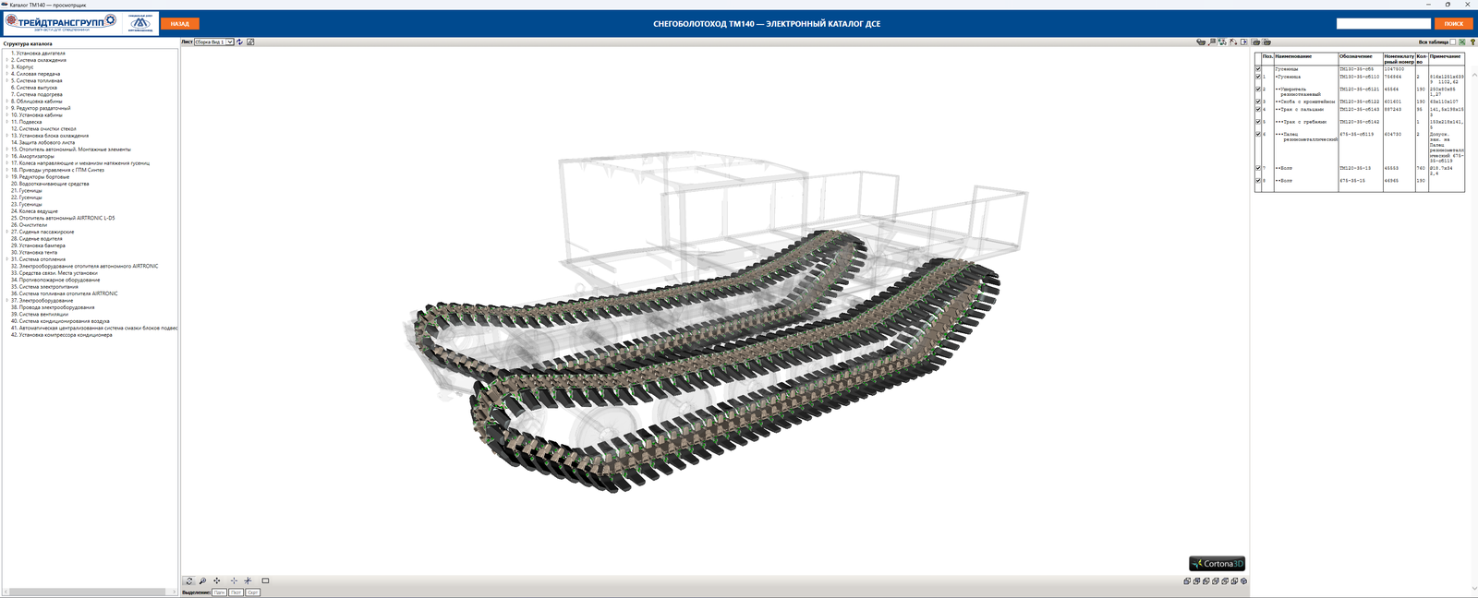Click the 'Обозначение' column header
The image size is (1478, 598).
tap(1356, 56)
